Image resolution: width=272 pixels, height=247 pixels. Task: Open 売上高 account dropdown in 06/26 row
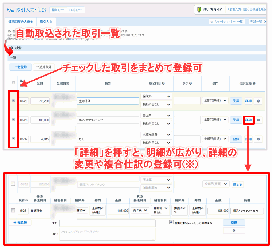coord(156,116)
